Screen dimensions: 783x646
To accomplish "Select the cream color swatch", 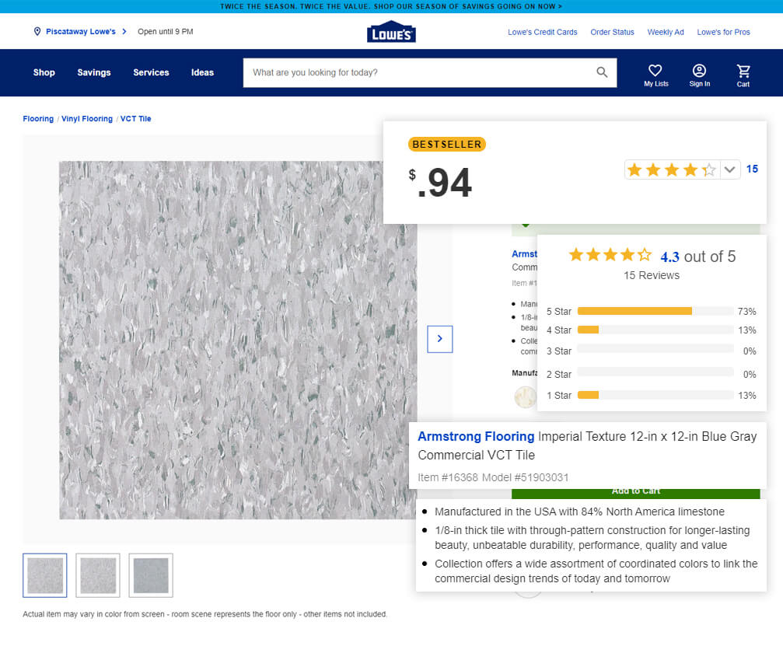I will [x=526, y=397].
